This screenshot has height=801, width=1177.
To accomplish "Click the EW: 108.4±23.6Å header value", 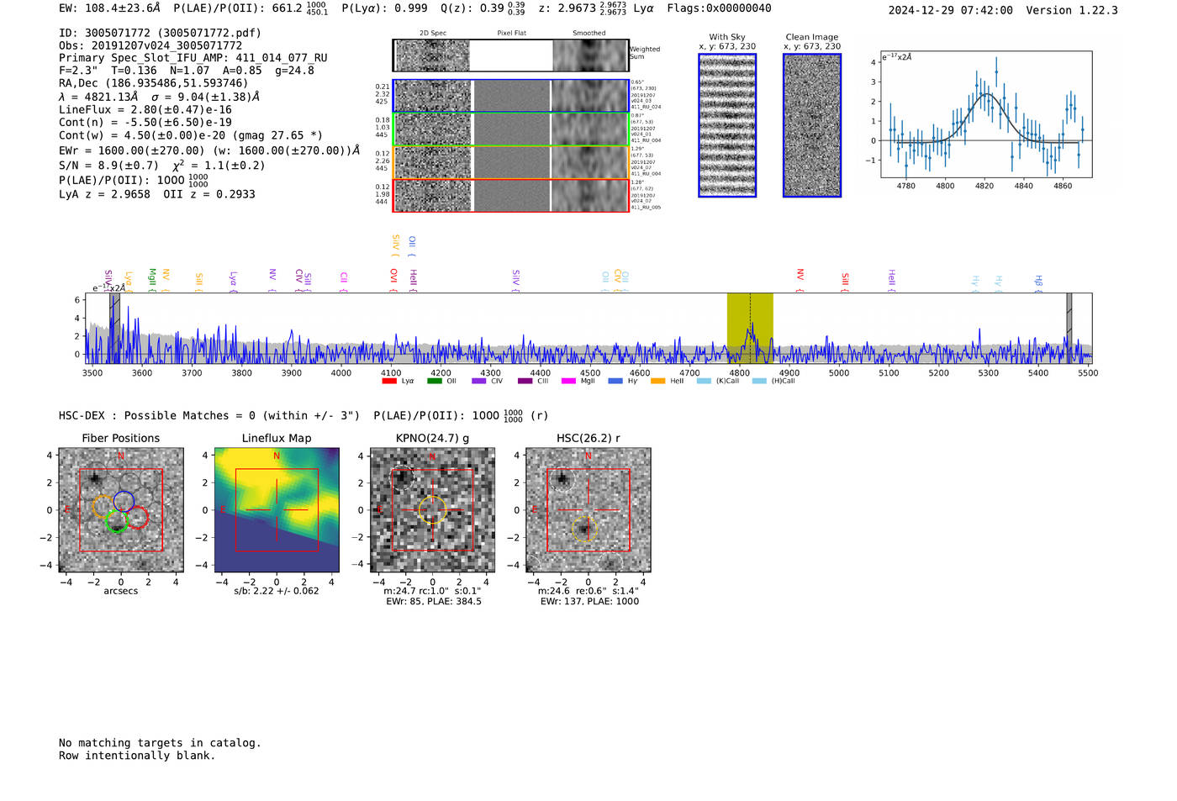I will [x=109, y=8].
